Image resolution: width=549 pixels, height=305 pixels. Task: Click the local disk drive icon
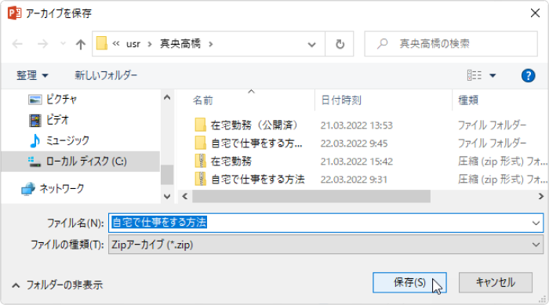(x=35, y=162)
